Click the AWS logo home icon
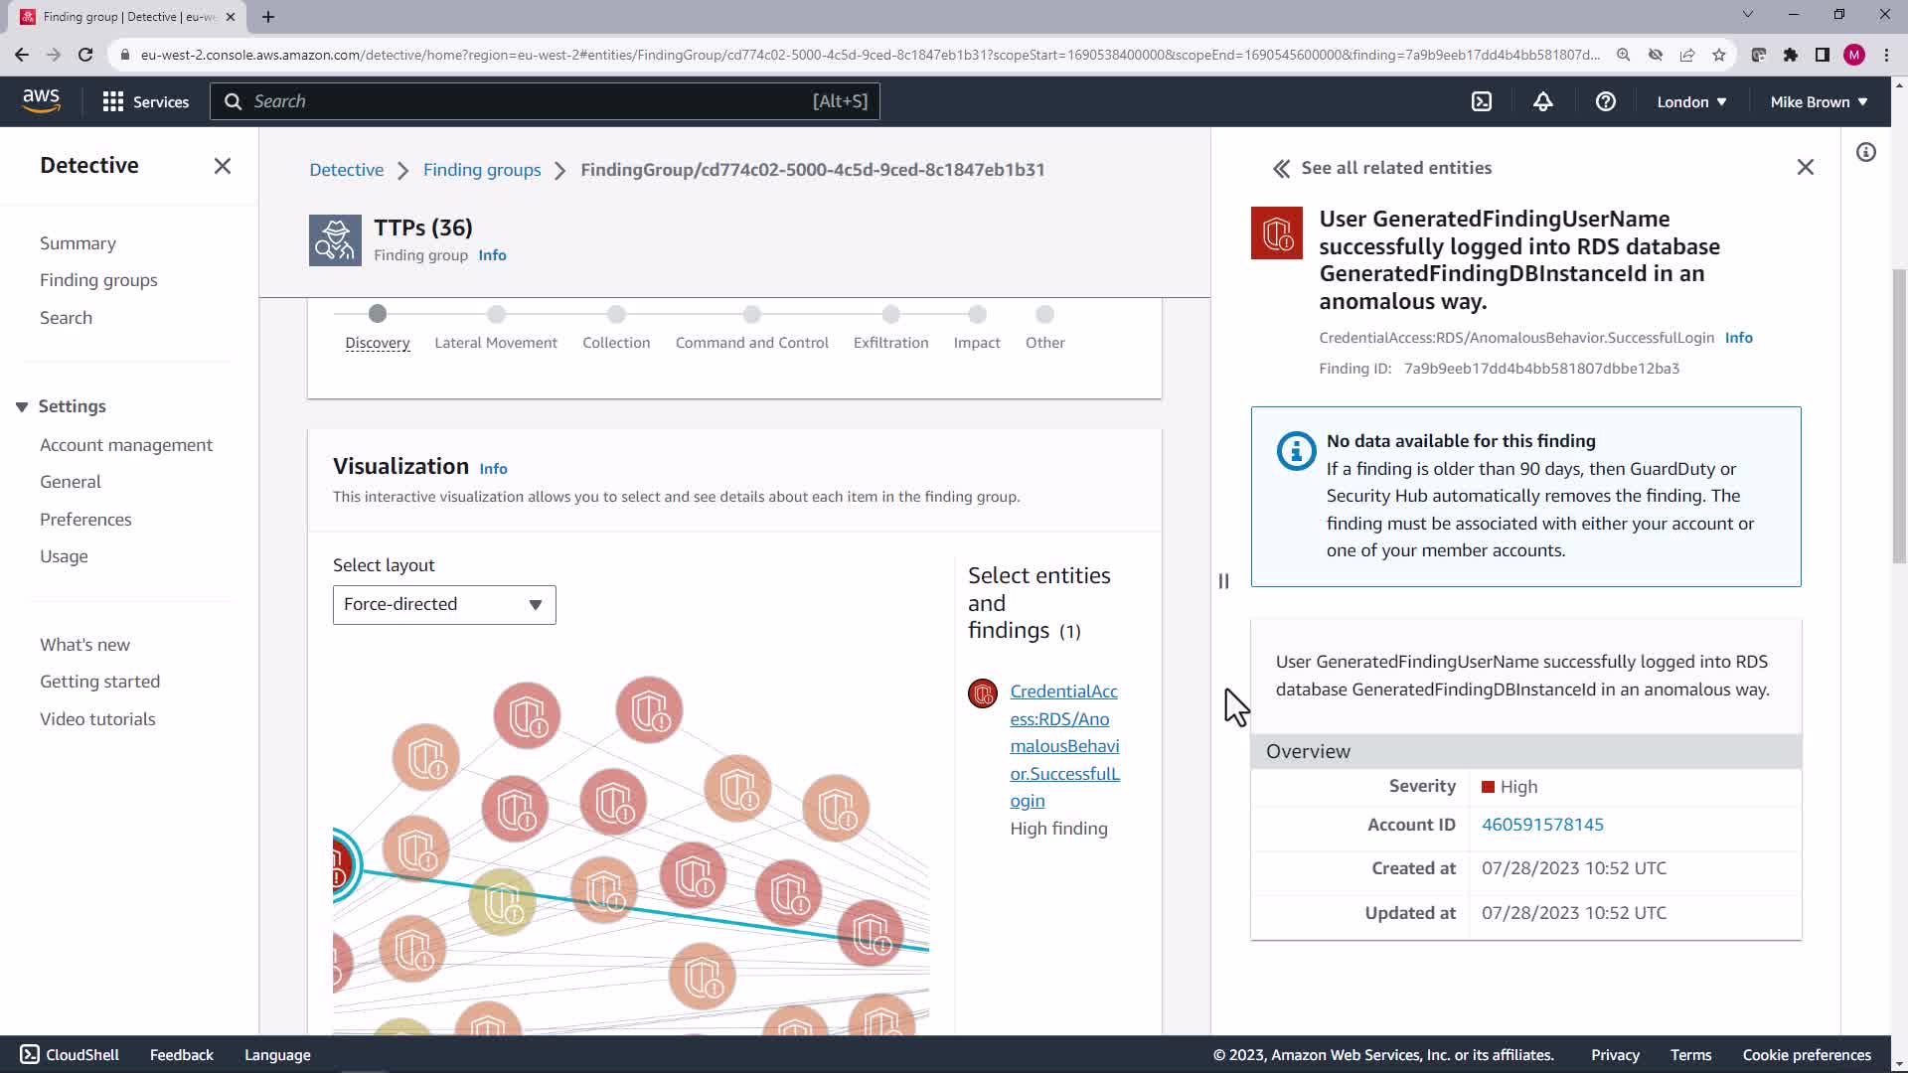 pos(41,100)
